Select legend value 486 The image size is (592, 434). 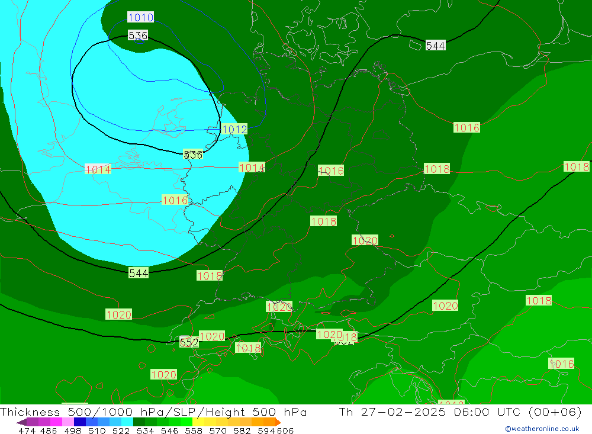[49, 430]
